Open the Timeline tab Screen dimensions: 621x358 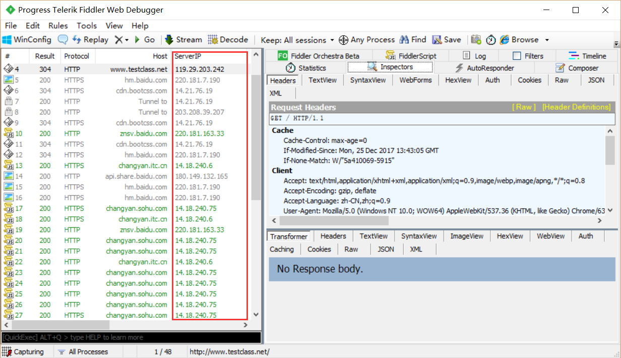(588, 56)
